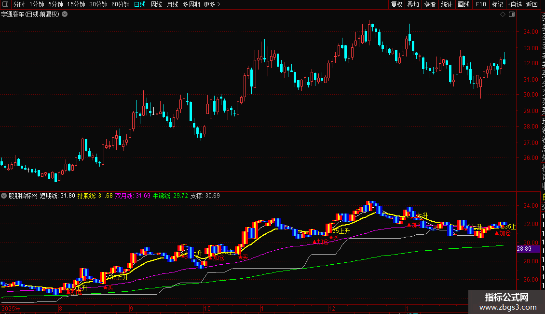This screenshot has width=545, height=314.
Task: Switch to 日线 daily period
Action: 140,4
